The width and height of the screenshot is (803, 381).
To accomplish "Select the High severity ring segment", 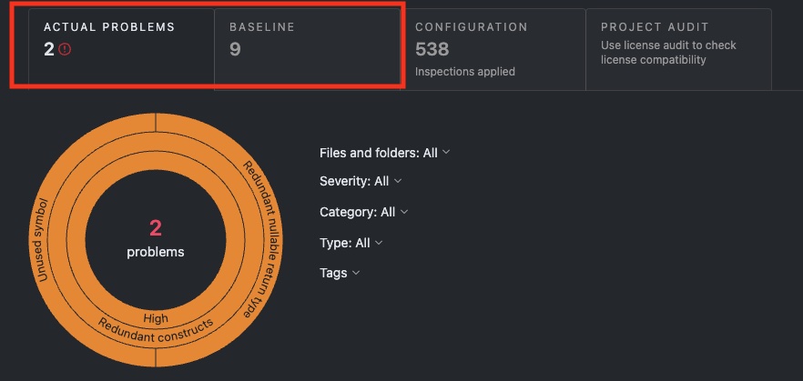I will click(x=156, y=317).
